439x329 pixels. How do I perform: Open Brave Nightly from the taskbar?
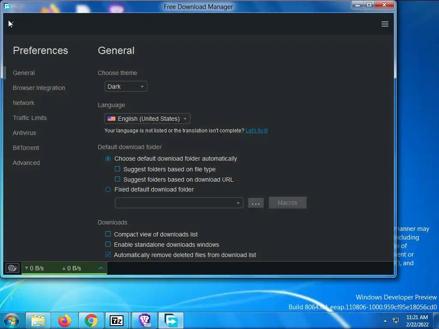145,320
